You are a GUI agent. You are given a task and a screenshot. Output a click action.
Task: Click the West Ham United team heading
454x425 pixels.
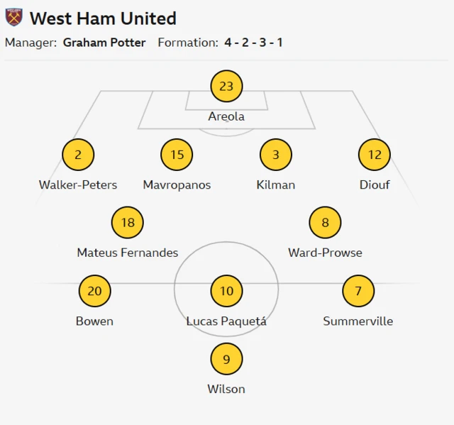point(103,18)
